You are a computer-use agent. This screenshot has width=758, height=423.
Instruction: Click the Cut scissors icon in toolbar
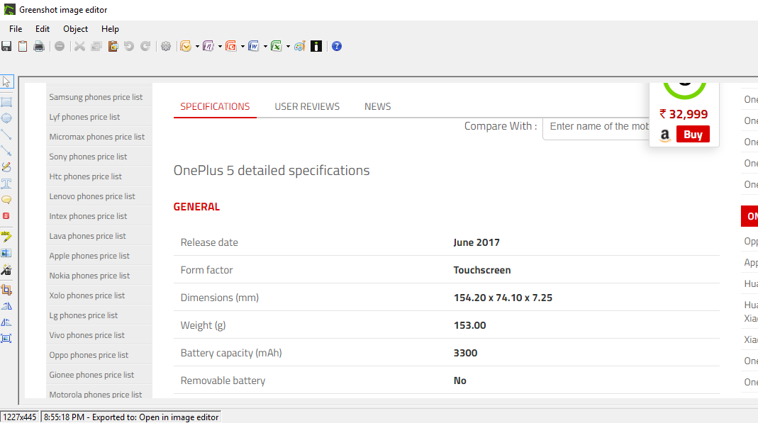(x=79, y=46)
